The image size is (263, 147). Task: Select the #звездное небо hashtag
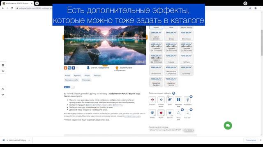tap(72, 80)
